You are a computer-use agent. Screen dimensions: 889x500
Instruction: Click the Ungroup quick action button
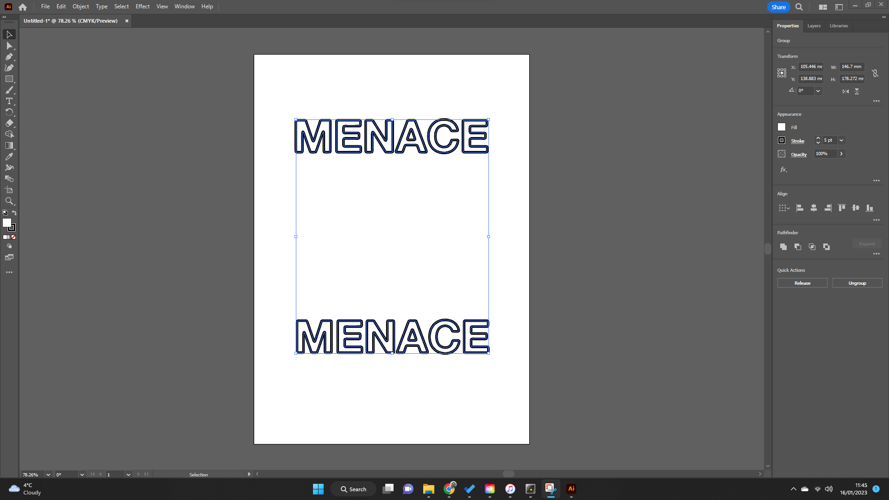(857, 283)
